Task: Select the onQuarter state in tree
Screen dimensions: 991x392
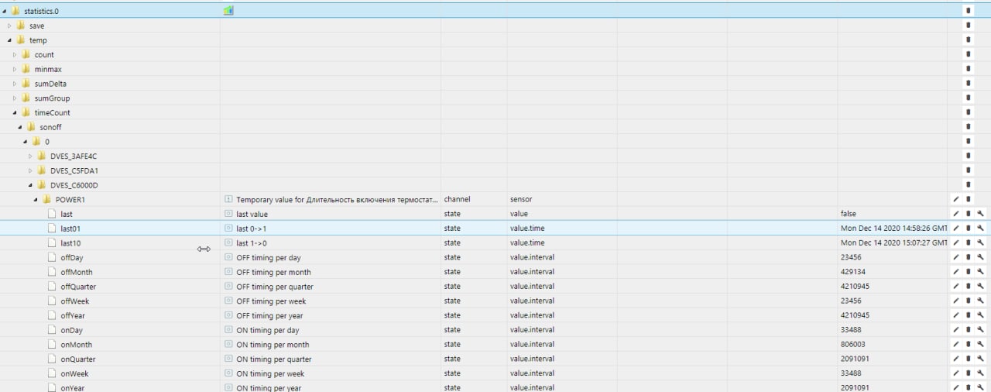Action: [x=78, y=359]
